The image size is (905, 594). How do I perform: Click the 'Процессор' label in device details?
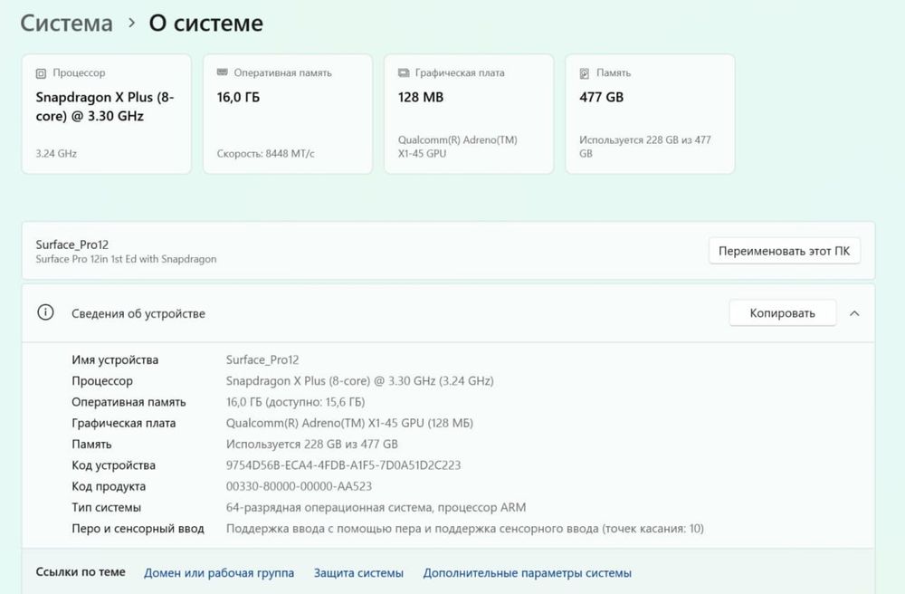(102, 381)
